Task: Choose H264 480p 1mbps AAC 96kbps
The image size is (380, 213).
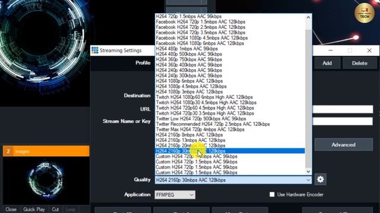Action: [230, 49]
